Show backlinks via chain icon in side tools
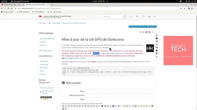 pos(157,44)
